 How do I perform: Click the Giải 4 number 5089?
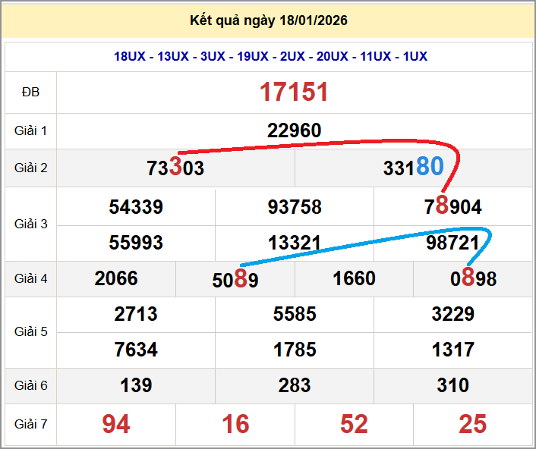(x=235, y=280)
